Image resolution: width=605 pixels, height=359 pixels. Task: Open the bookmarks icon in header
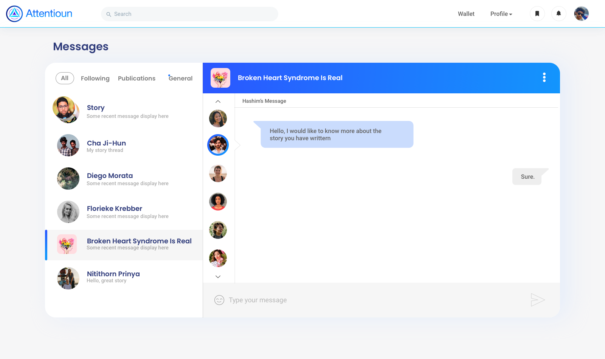[x=537, y=14]
